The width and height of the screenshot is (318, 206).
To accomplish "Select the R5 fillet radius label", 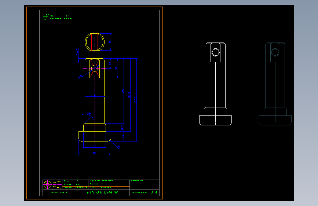I will pos(118,147).
